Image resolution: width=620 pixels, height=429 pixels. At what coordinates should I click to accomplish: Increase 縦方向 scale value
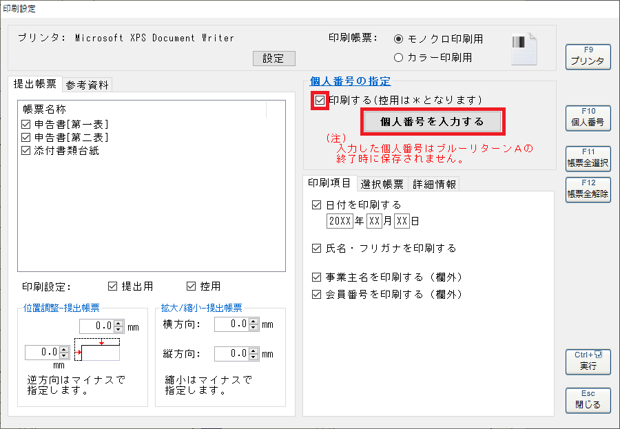254,350
